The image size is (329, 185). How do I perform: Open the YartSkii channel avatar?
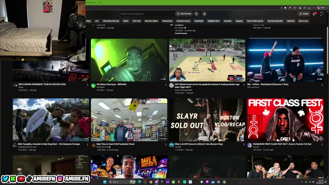[x=171, y=145]
